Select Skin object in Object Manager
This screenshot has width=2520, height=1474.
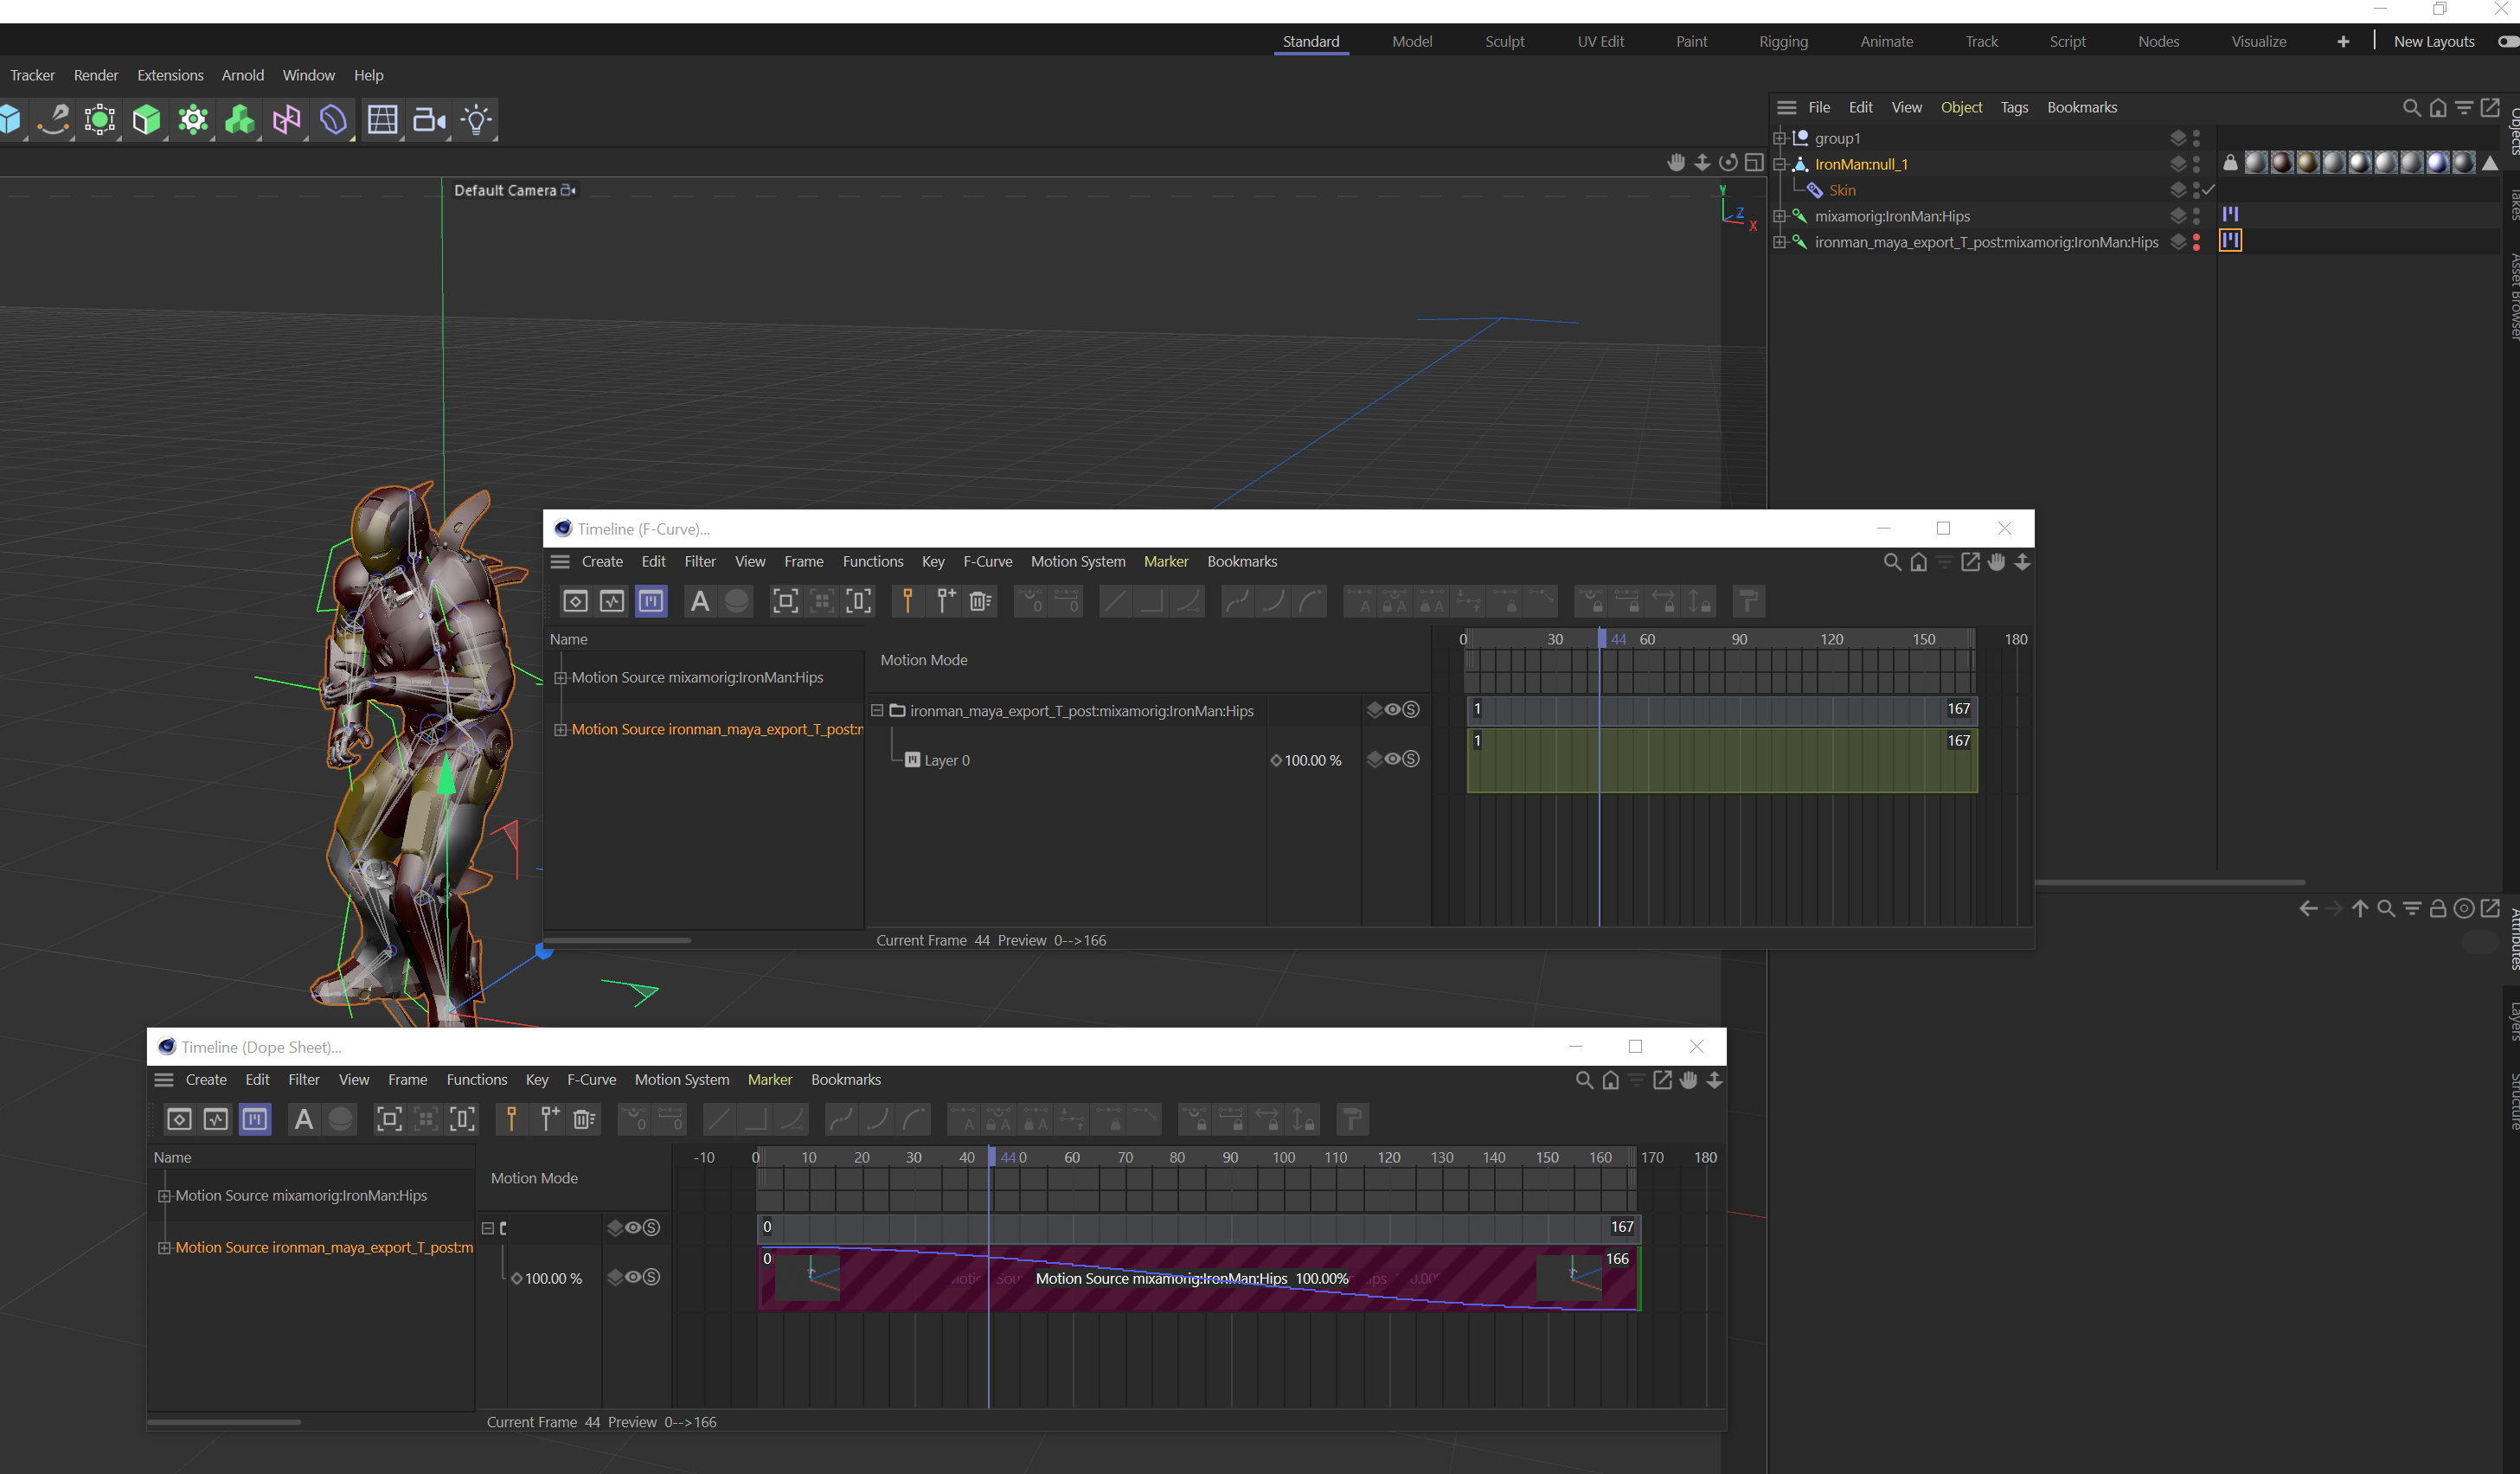click(1842, 190)
